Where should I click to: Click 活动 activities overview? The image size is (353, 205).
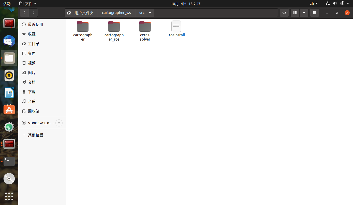(x=7, y=4)
